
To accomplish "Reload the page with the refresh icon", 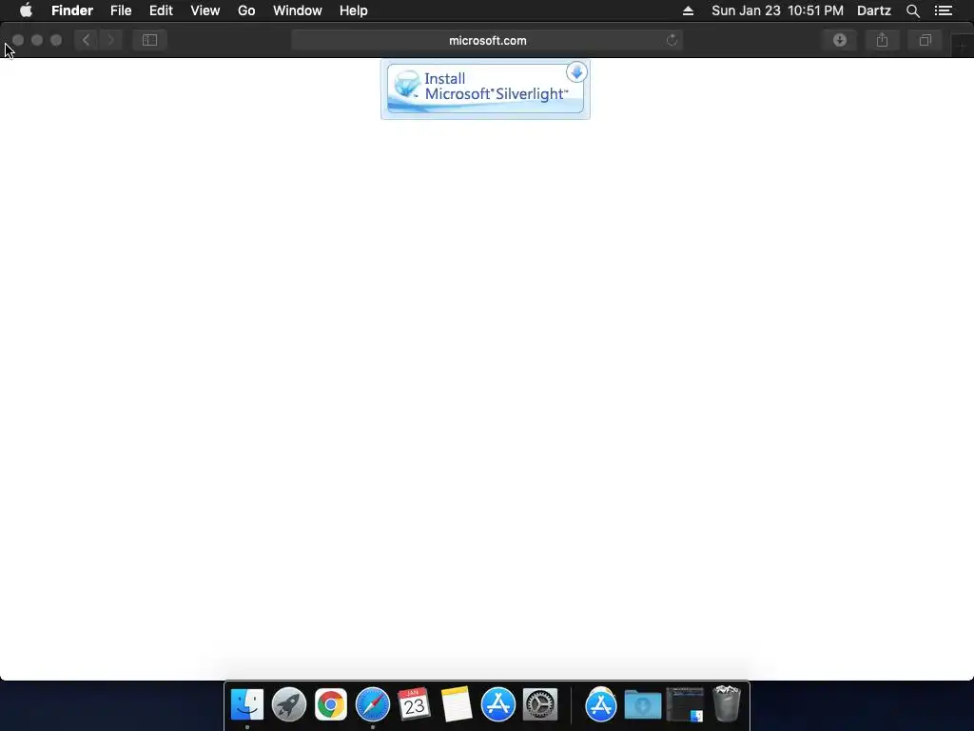I will (x=672, y=40).
